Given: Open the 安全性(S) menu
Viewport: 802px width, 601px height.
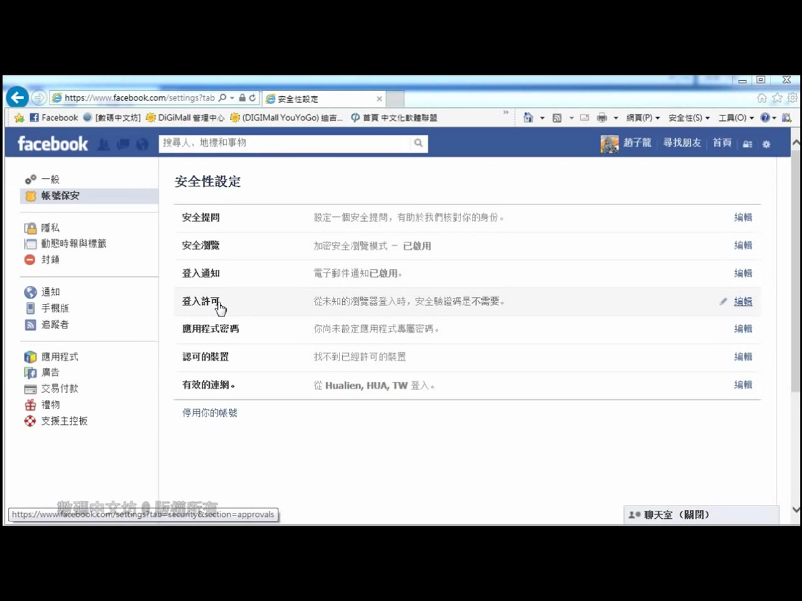Looking at the screenshot, I should click(x=689, y=118).
